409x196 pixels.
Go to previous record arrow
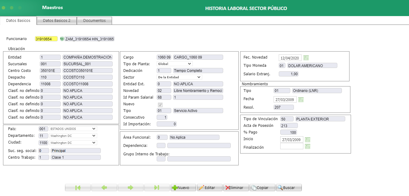click(104, 188)
